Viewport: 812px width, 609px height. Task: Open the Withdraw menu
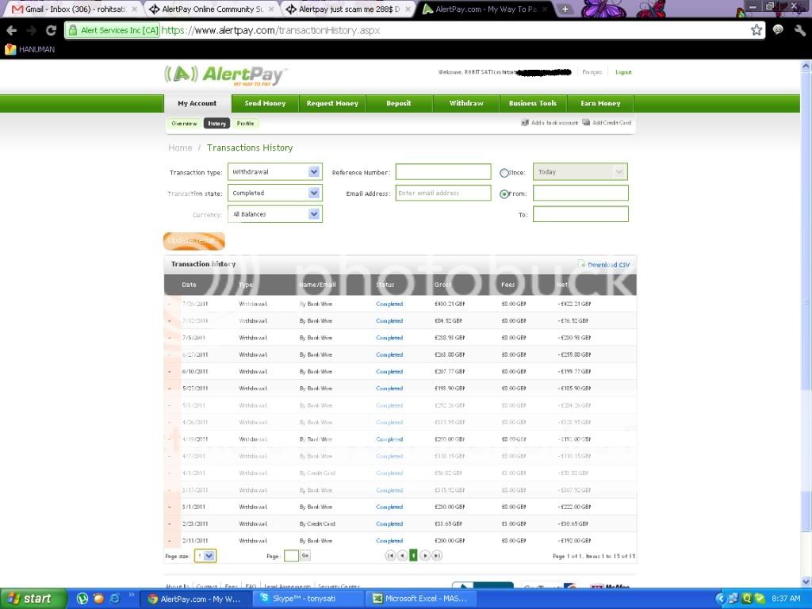click(x=466, y=103)
